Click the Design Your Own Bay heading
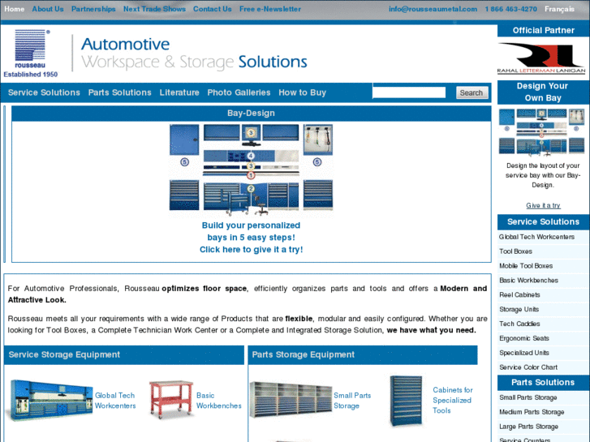 pyautogui.click(x=542, y=92)
